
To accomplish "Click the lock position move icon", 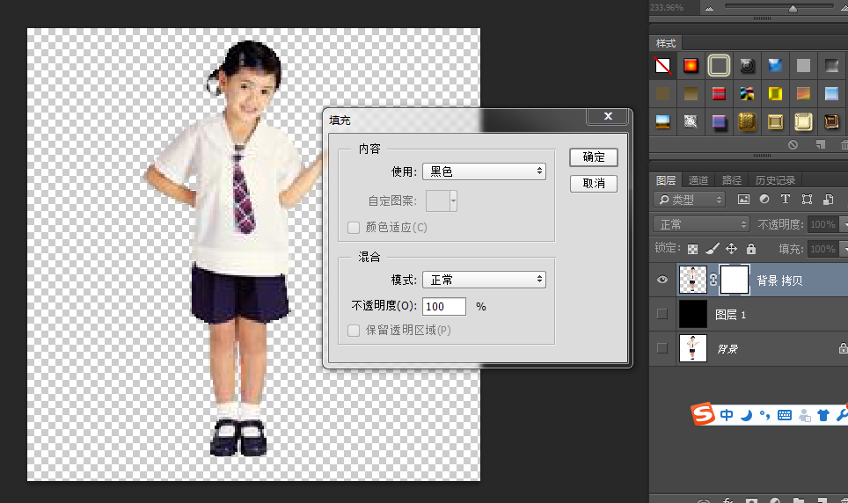I will (x=731, y=249).
